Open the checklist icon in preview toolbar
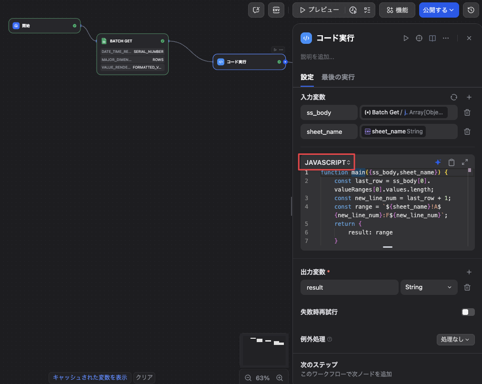Image resolution: width=482 pixels, height=384 pixels. click(x=367, y=10)
